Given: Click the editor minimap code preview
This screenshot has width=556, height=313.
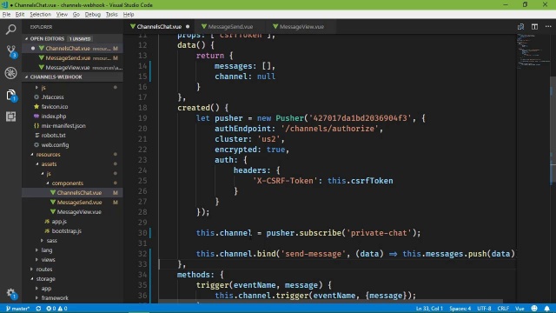Looking at the screenshot, I should [530, 50].
